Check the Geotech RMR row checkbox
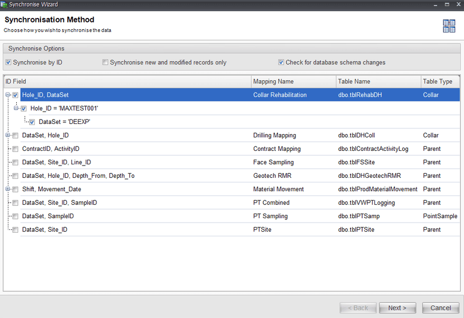 click(x=15, y=176)
